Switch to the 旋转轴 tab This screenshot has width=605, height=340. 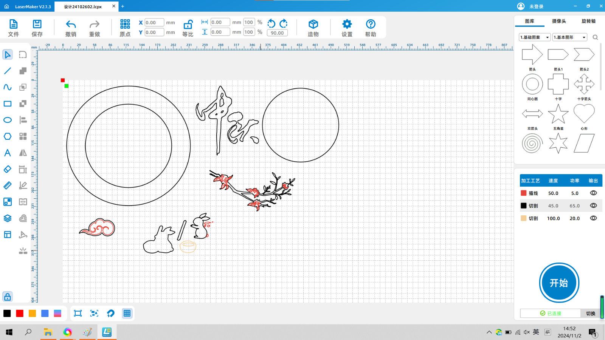[588, 21]
